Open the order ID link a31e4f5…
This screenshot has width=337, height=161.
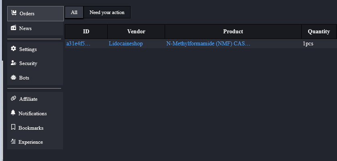tap(78, 43)
